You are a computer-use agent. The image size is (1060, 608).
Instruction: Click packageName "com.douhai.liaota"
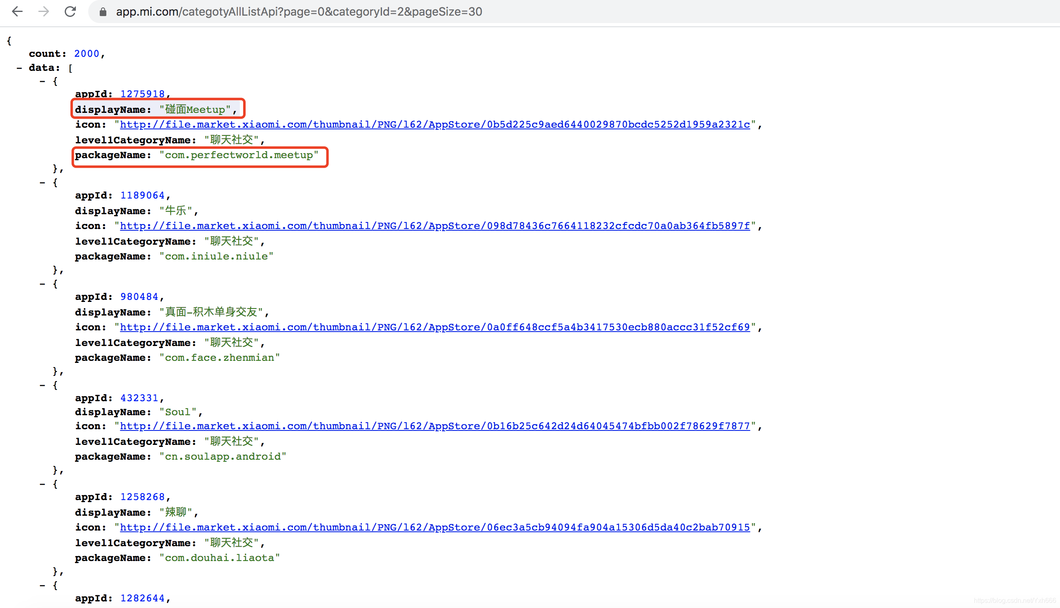(x=220, y=558)
